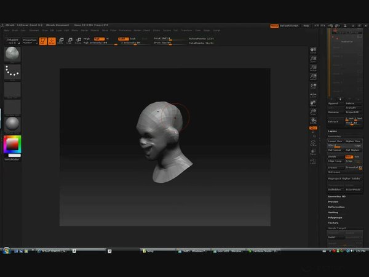The height and width of the screenshot is (277, 369).
Task: Open the empty alpha slot
Action: [x=12, y=89]
